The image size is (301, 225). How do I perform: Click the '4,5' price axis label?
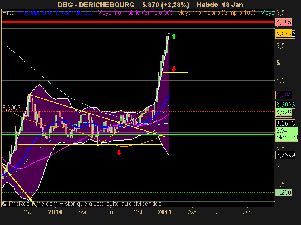[x=280, y=81]
